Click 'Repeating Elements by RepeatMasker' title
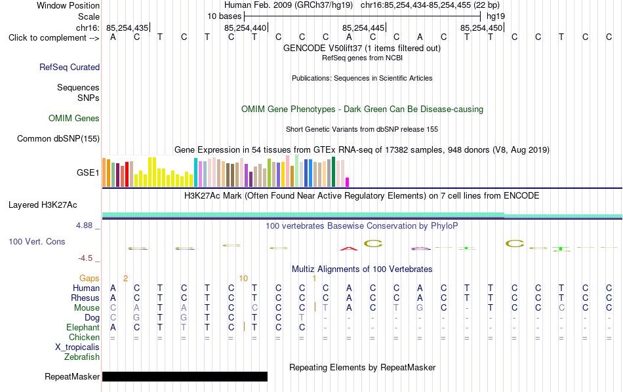The height and width of the screenshot is (392, 623). [362, 367]
